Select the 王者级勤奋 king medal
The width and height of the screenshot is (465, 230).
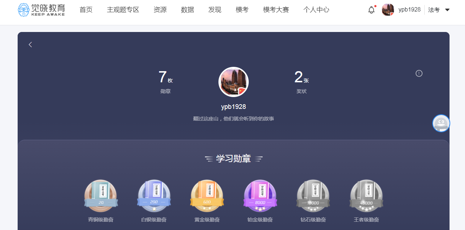[366, 196]
